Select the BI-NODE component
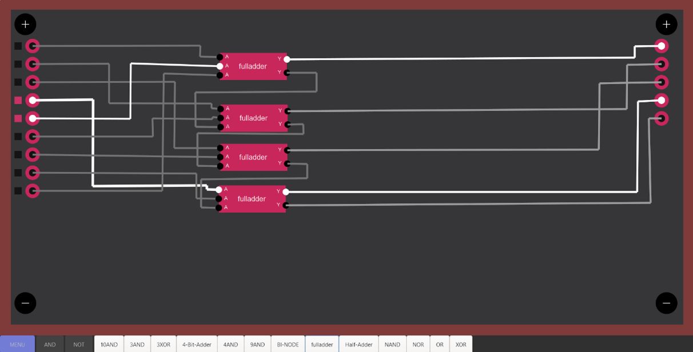Image resolution: width=693 pixels, height=352 pixels. (288, 345)
